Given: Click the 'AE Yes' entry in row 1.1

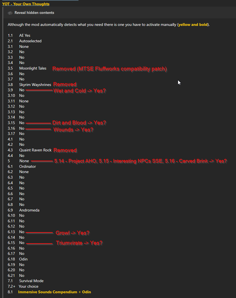Looking at the screenshot, I should click(25, 35).
